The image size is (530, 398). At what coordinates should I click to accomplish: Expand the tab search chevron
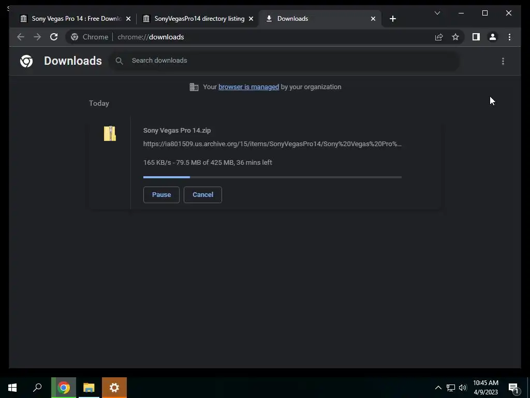coord(437,13)
